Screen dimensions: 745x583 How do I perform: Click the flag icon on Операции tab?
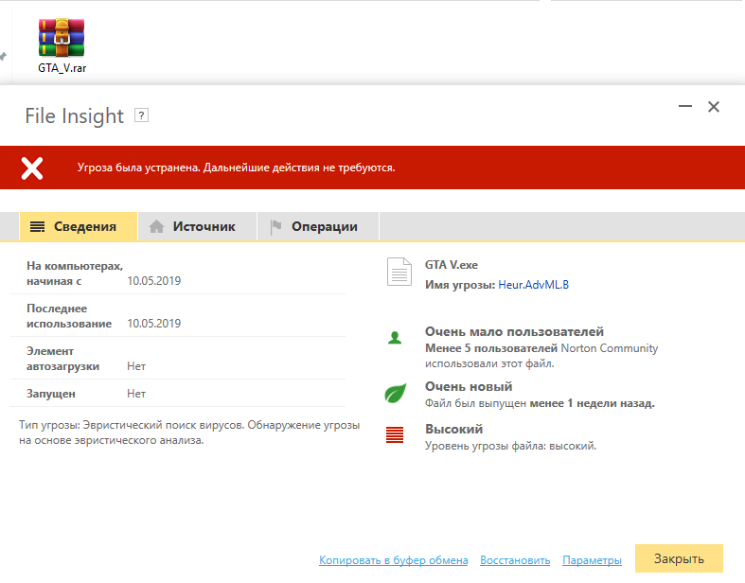click(x=275, y=227)
